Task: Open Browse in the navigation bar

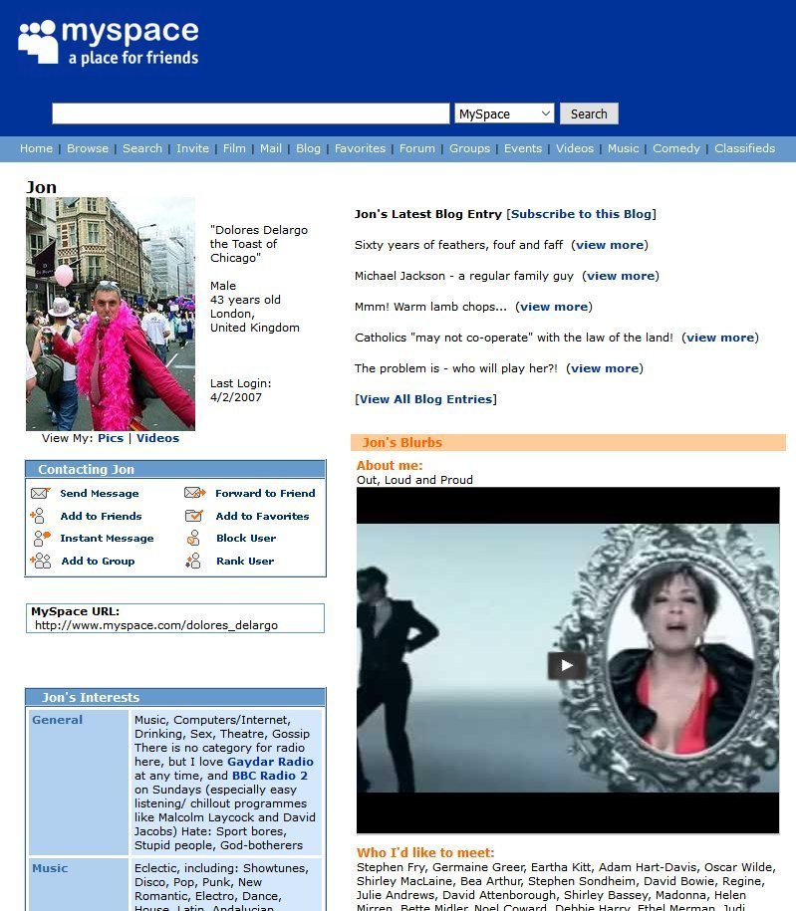Action: [88, 148]
